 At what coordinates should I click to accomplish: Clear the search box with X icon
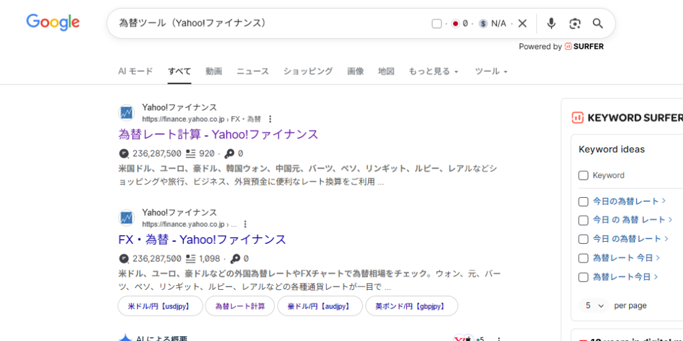pos(522,23)
